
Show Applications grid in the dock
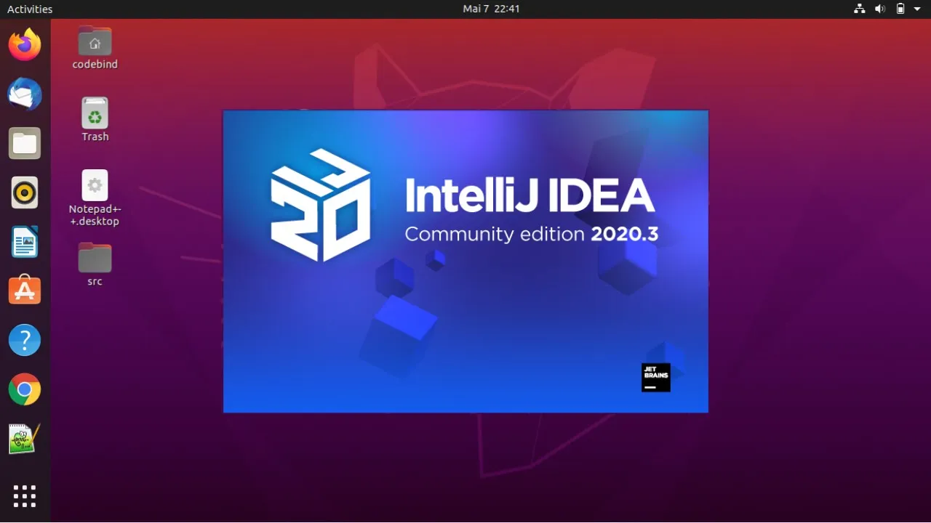pos(25,496)
